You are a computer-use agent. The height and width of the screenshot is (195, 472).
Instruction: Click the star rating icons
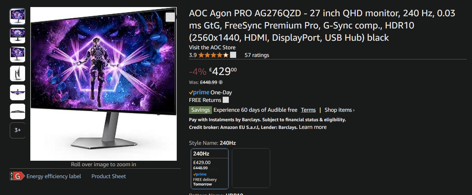click(213, 55)
